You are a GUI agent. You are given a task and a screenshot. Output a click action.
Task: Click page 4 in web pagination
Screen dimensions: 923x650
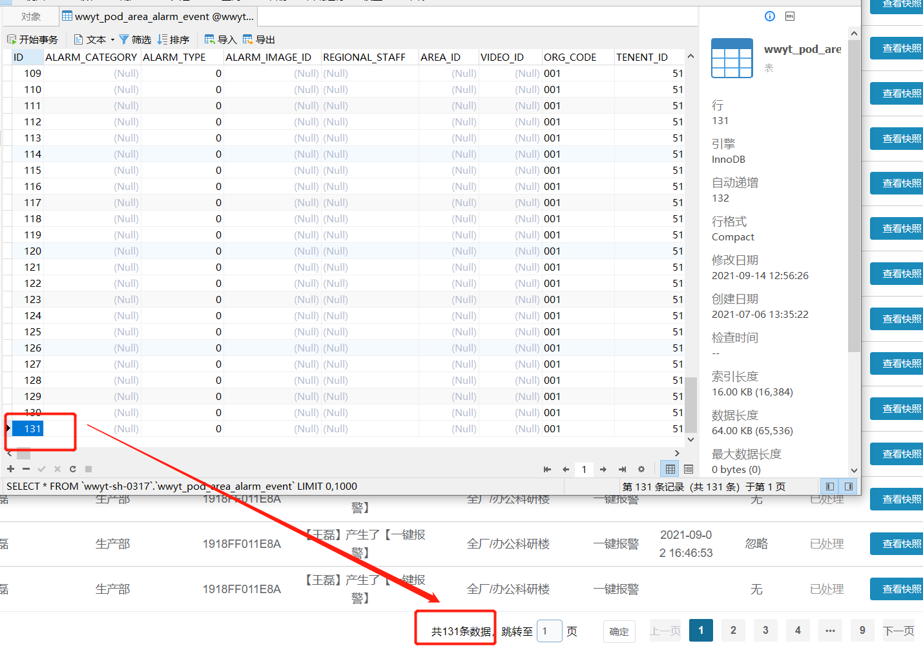[x=798, y=630]
